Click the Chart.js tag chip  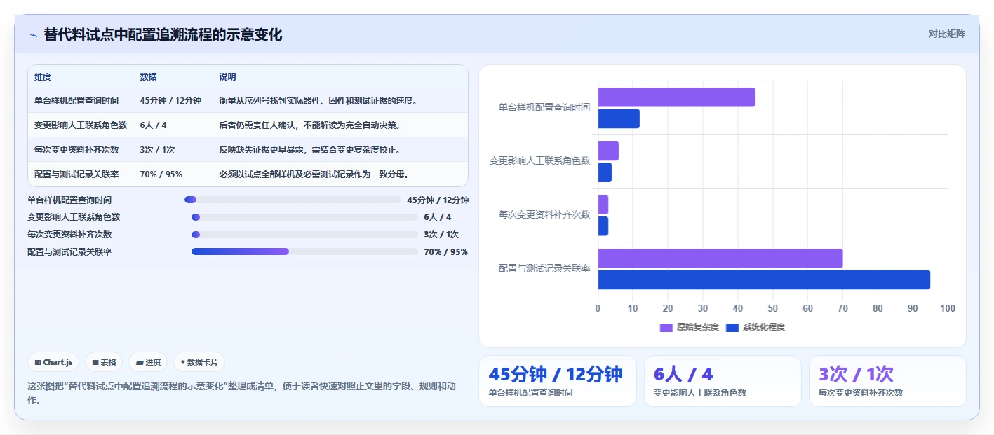(54, 362)
